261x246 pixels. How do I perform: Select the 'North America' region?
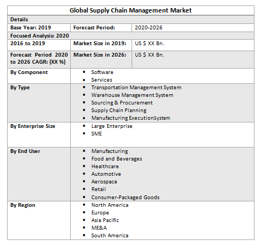[110, 205]
